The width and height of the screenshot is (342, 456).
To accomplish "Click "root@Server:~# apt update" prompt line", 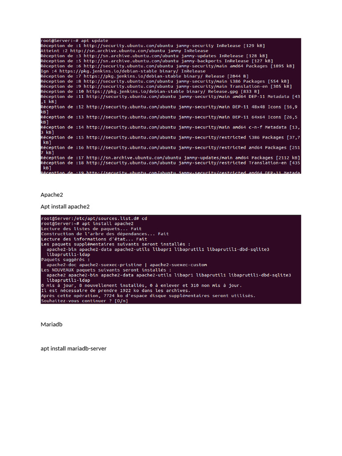I will [74, 41].
